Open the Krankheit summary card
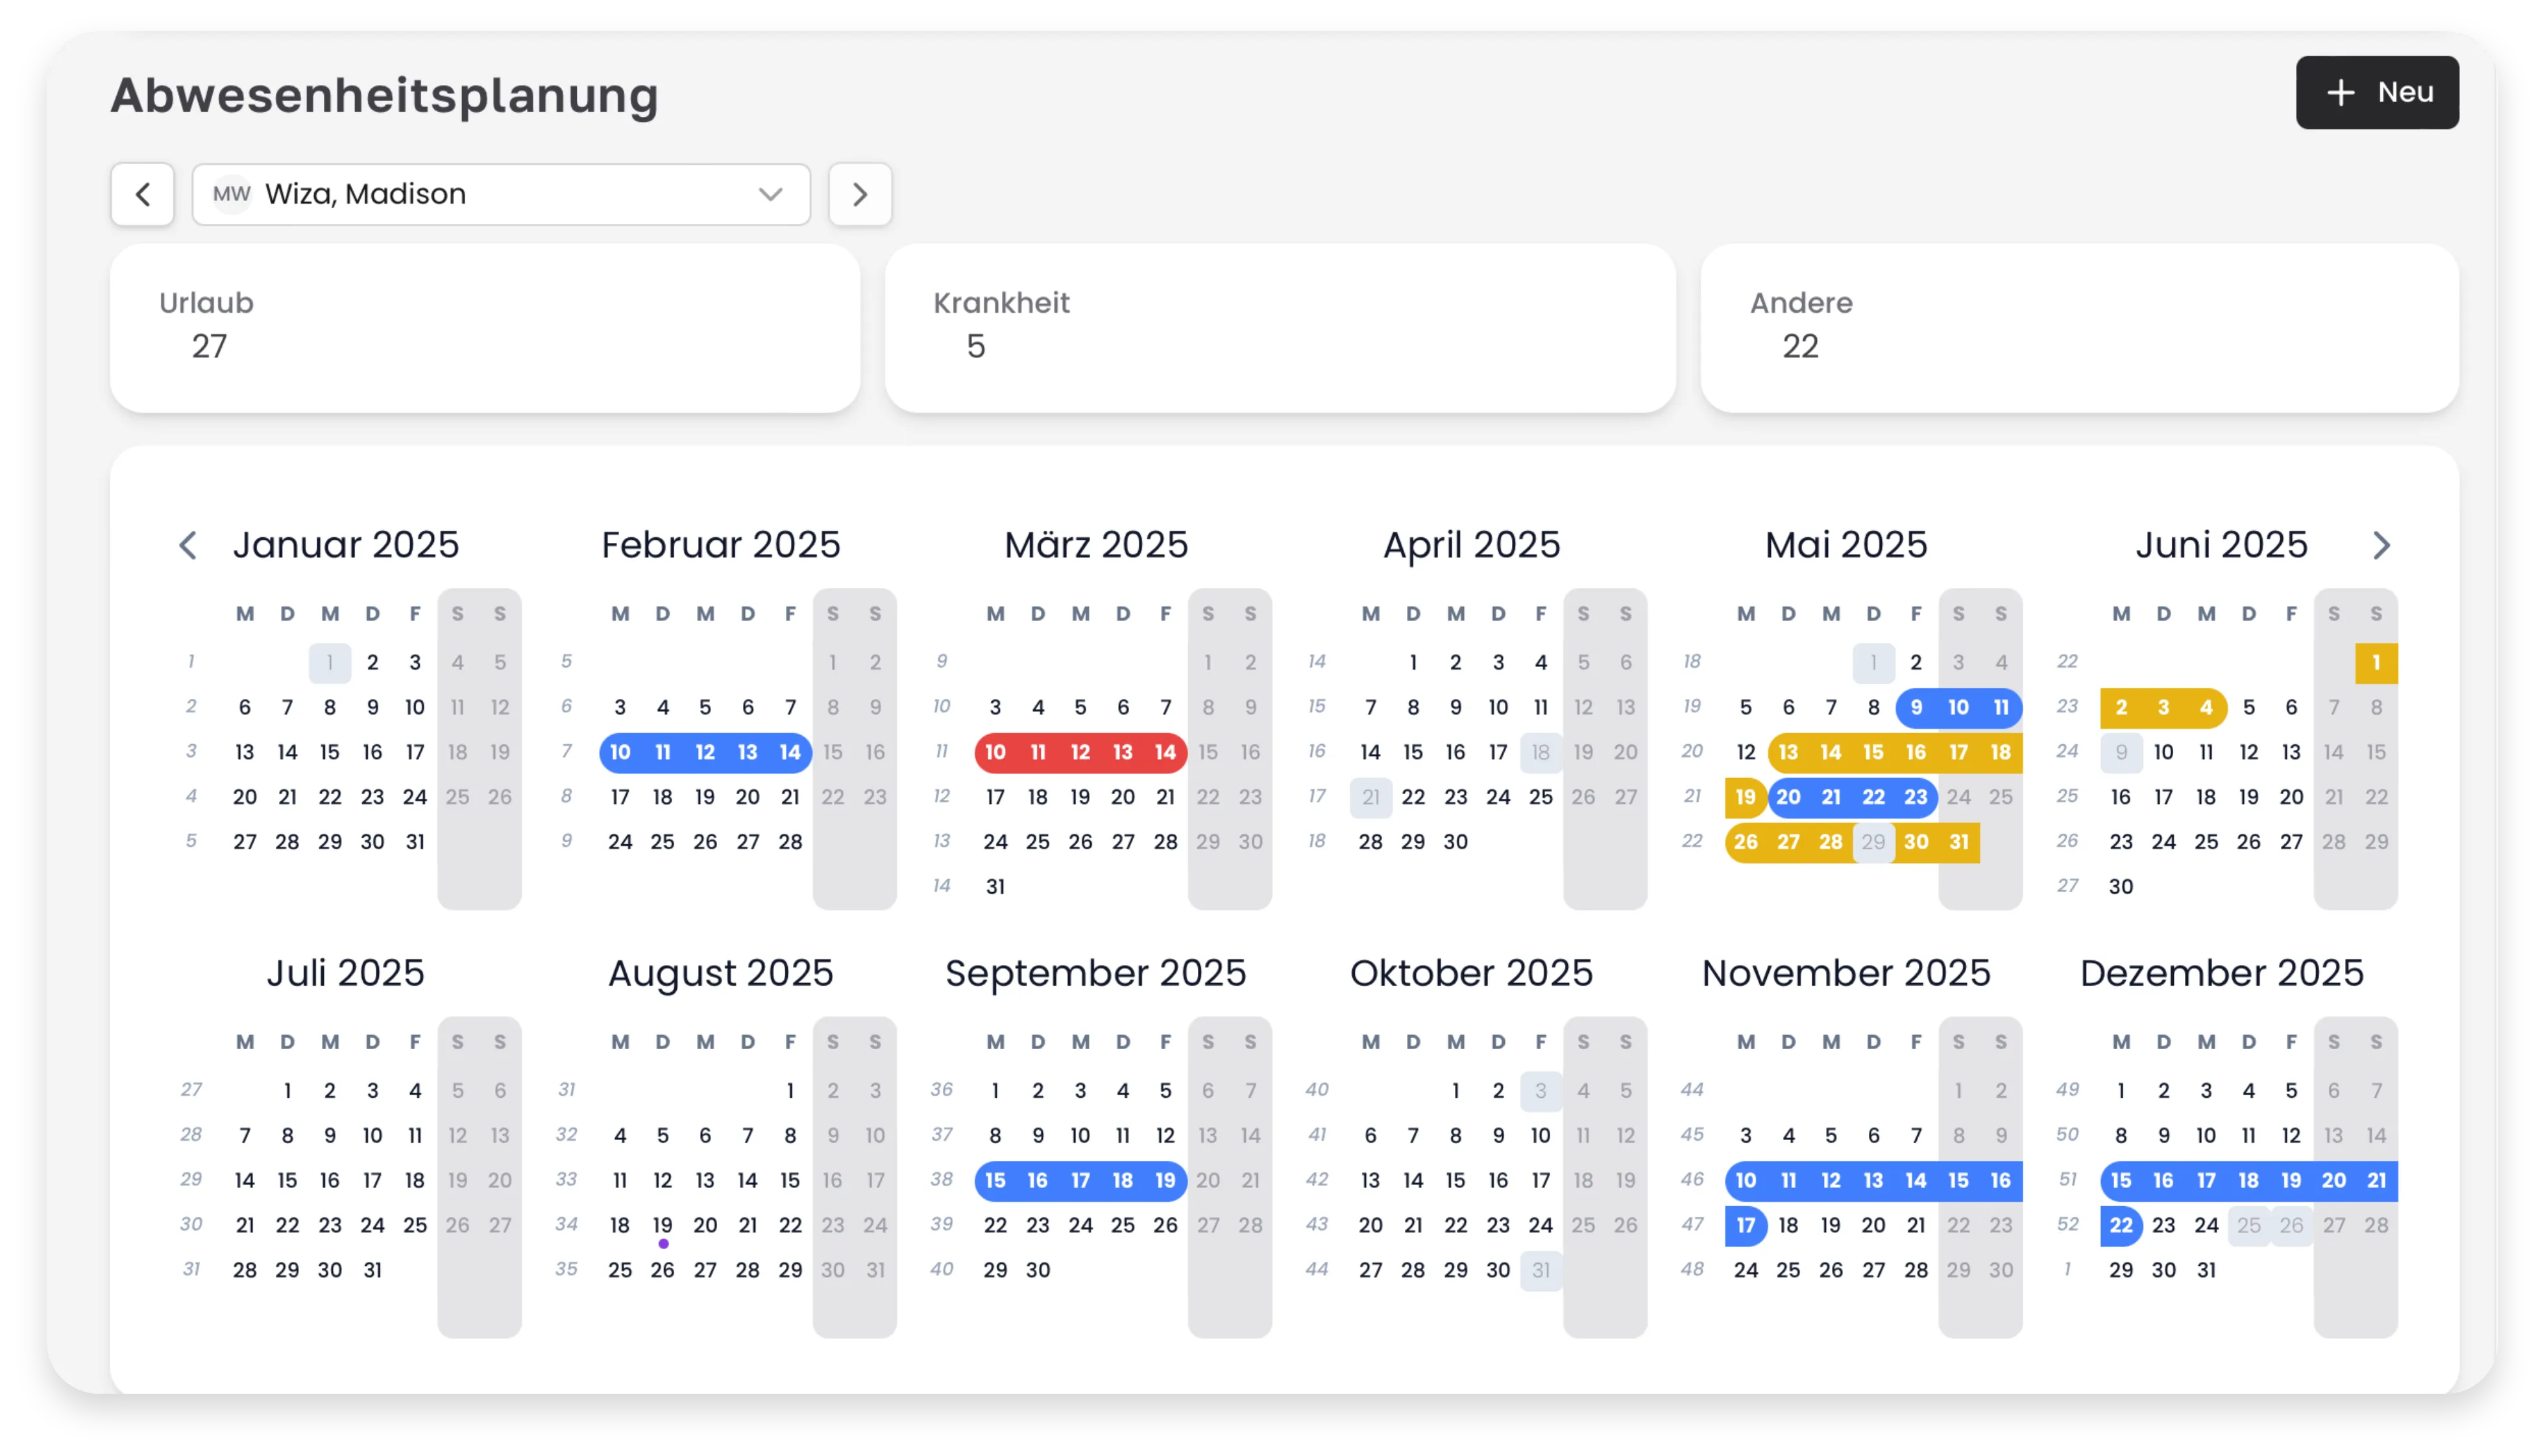This screenshot has width=2545, height=1456. click(1280, 328)
